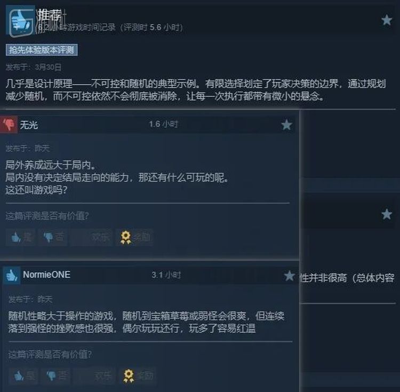
Task: Click the 抢先体验版本评测 early access tag
Action: coord(42,50)
